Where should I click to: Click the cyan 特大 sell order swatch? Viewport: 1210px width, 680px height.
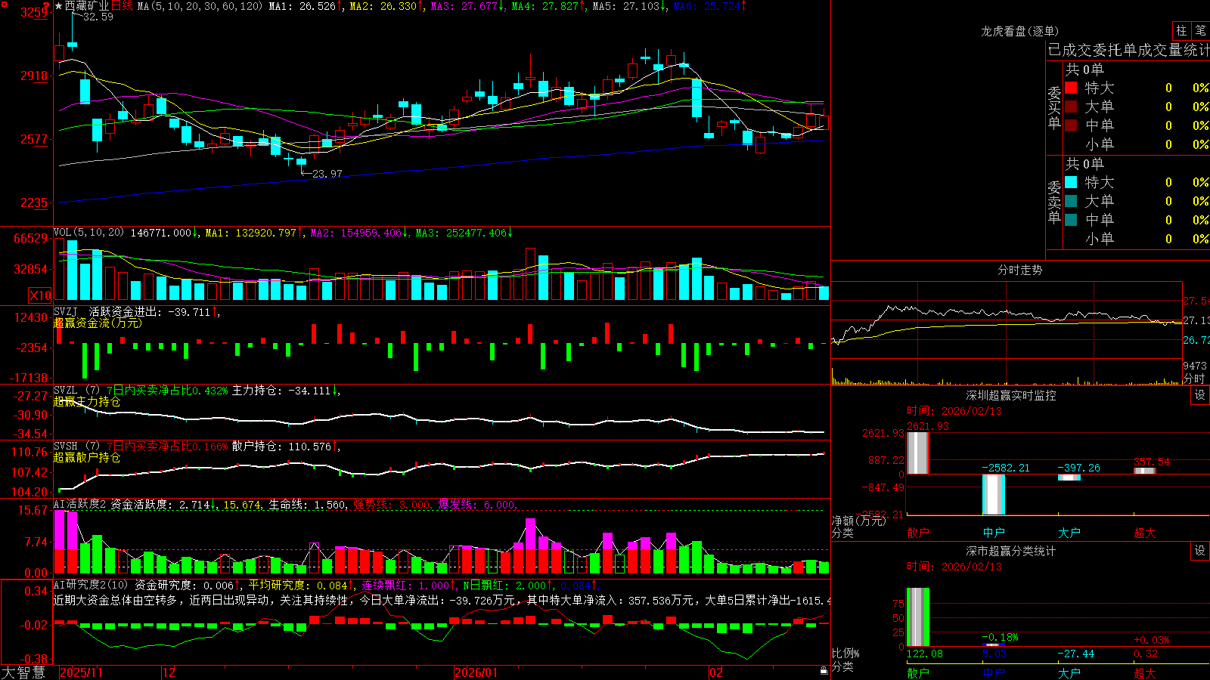pos(1071,182)
